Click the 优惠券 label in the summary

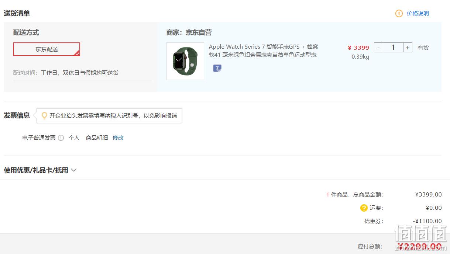click(x=374, y=221)
